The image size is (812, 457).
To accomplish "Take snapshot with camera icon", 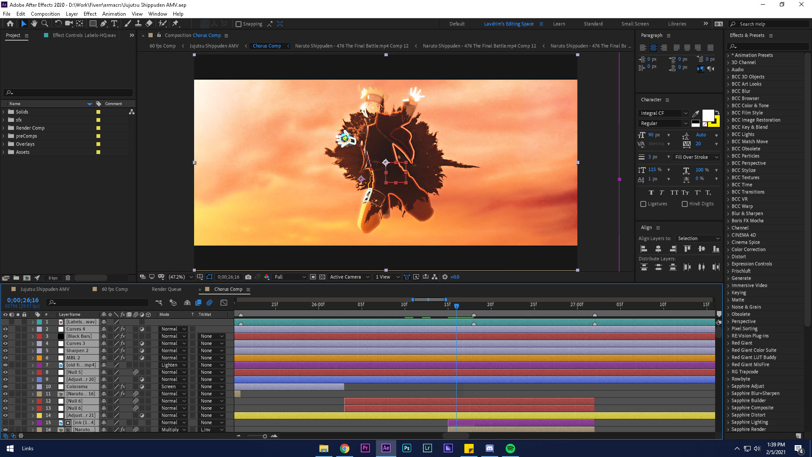I will point(248,277).
